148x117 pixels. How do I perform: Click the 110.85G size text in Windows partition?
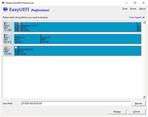[x=26, y=30]
